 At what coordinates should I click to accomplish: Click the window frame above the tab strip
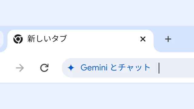coord(97,13)
